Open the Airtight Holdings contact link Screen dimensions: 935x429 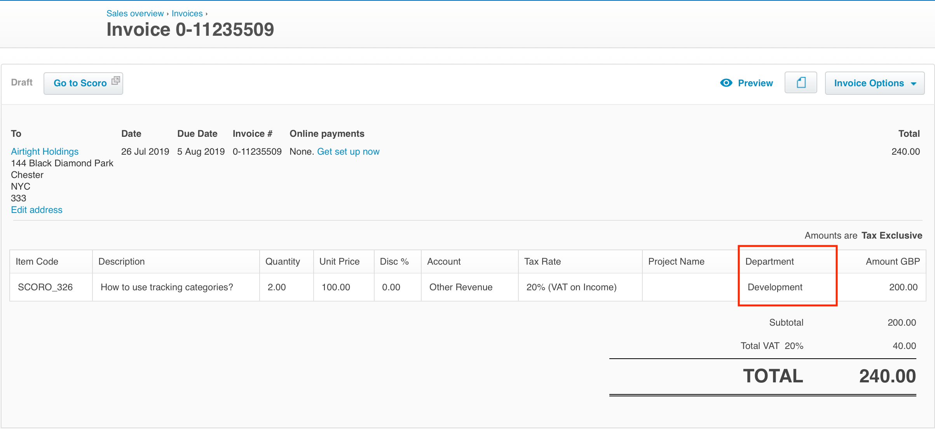pos(45,152)
